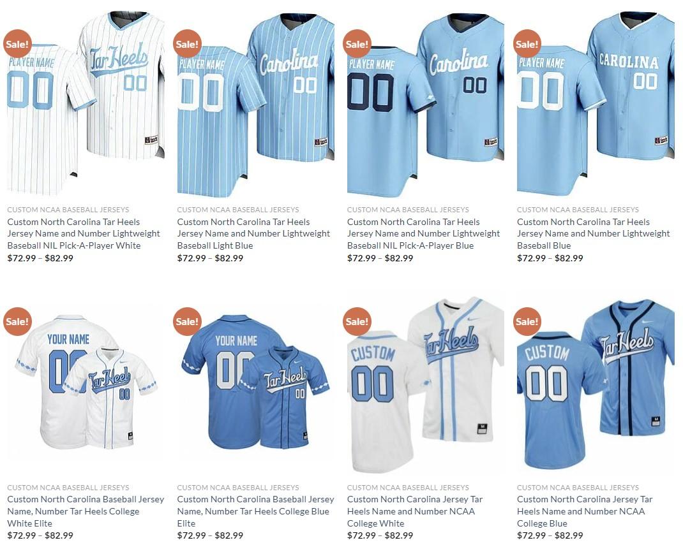The width and height of the screenshot is (683, 545).
Task: Open Lightweight Baseball Light Blue product title
Action: point(253,233)
